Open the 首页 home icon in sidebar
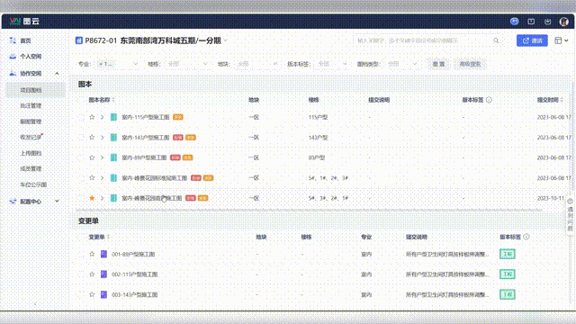Viewport: 576px width, 324px height. pyautogui.click(x=13, y=40)
